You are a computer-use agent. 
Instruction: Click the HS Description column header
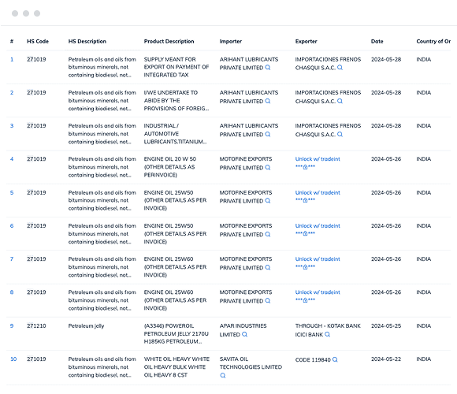(x=87, y=42)
